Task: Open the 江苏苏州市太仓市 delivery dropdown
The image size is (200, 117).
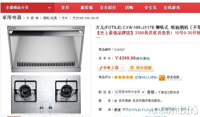Action: [130, 92]
